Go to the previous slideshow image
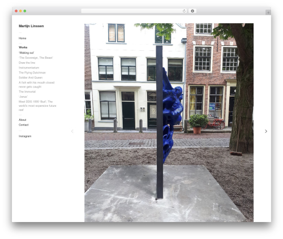Screen dimensions: 283x239 pyautogui.click(x=72, y=131)
